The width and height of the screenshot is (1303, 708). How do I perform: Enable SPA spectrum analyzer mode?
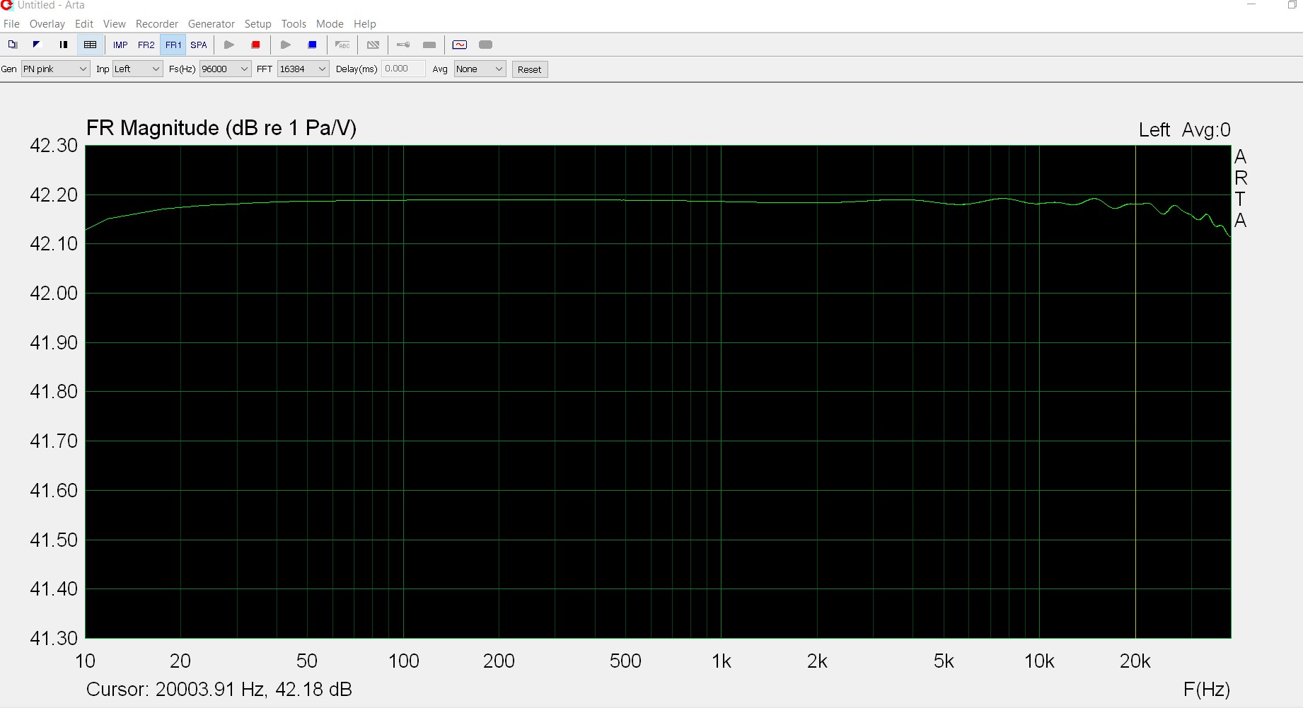[x=199, y=45]
